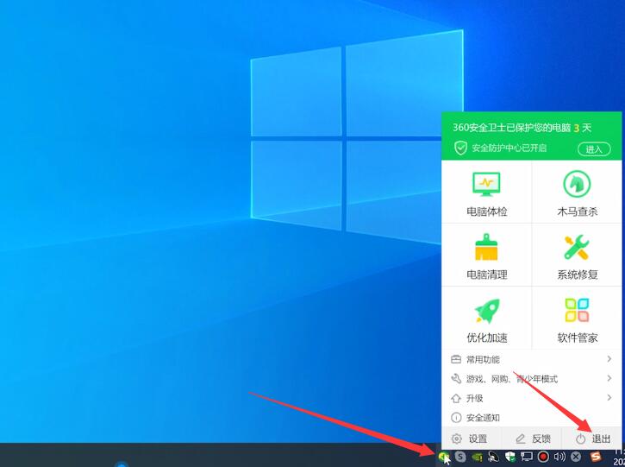The height and width of the screenshot is (467, 625).
Task: Expand the 常用功能 submenu
Action: [531, 359]
